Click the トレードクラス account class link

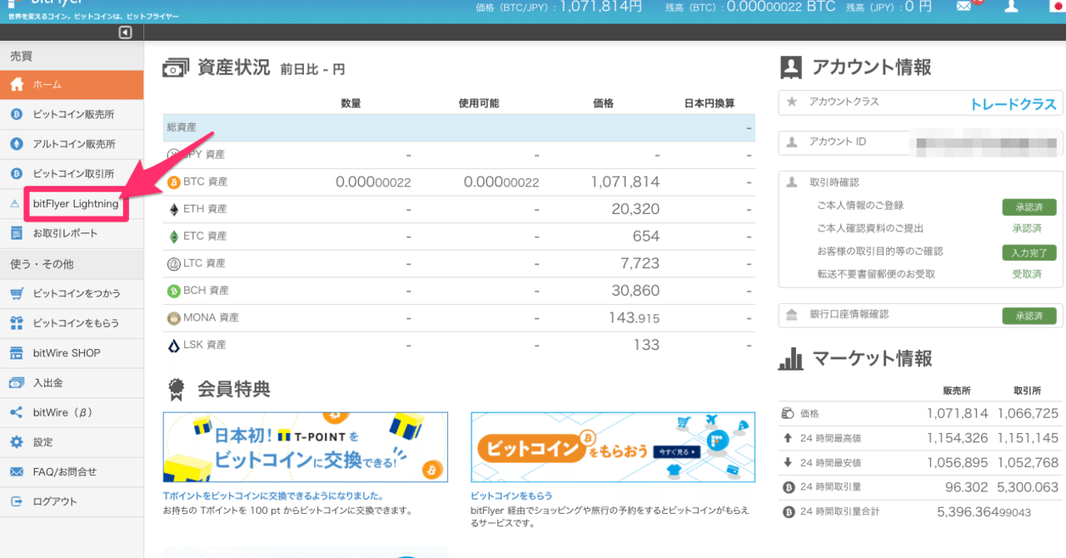click(1013, 104)
